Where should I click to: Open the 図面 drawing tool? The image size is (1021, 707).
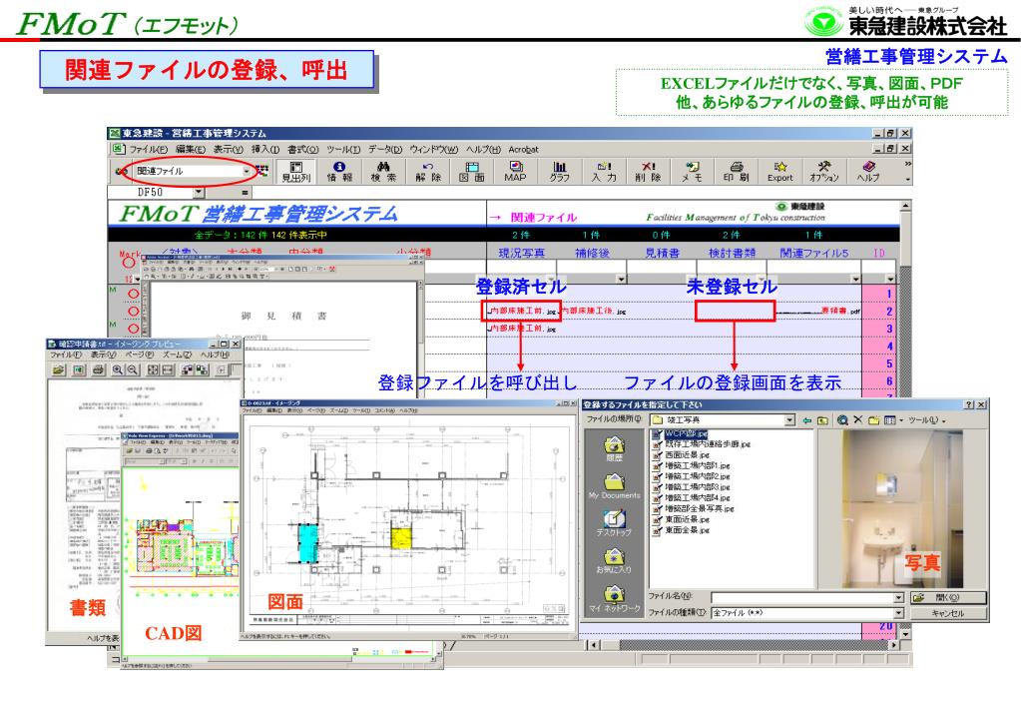pyautogui.click(x=472, y=172)
